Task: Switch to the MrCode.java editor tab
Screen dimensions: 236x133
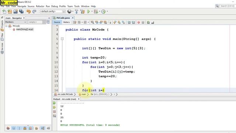Action: click(x=63, y=18)
